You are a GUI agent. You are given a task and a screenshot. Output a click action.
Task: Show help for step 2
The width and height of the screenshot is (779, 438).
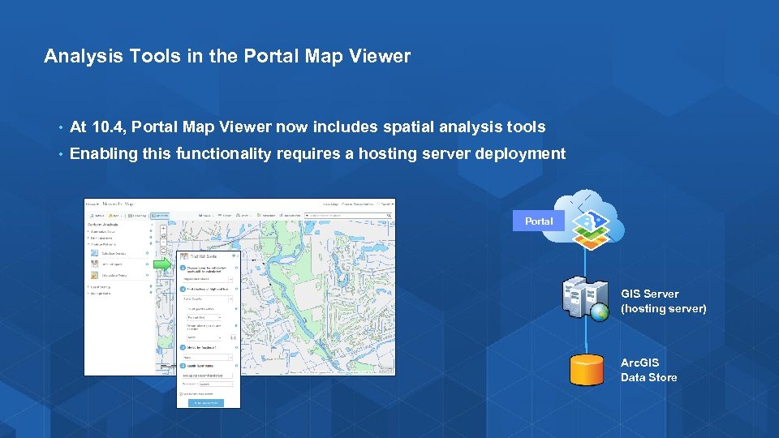tap(236, 289)
